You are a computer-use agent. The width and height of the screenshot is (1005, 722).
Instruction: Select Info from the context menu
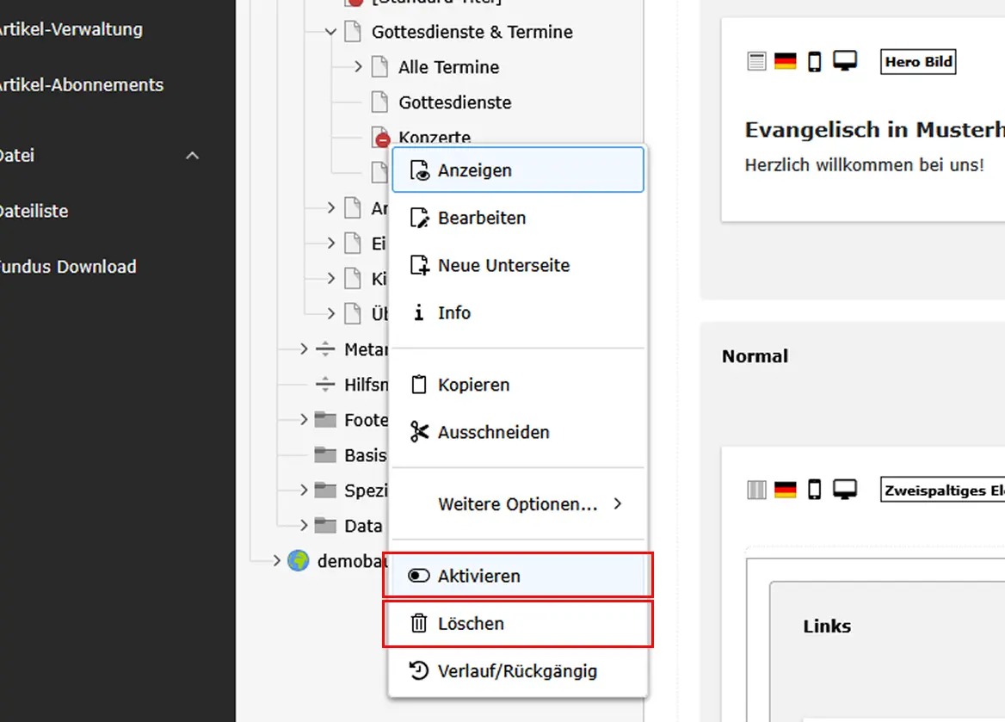click(453, 312)
